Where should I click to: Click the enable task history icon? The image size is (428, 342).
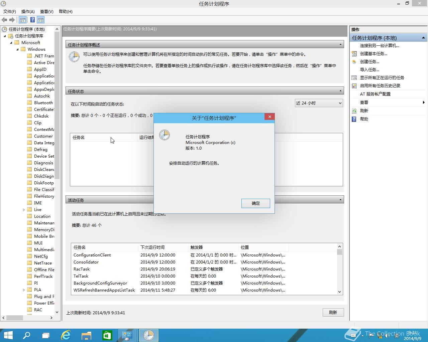pos(354,85)
